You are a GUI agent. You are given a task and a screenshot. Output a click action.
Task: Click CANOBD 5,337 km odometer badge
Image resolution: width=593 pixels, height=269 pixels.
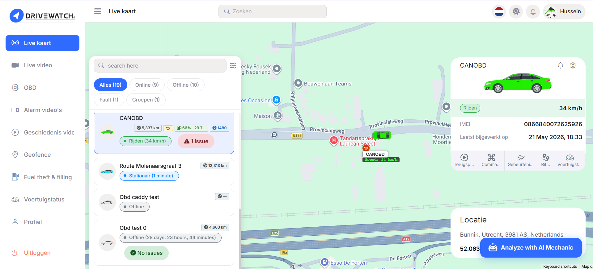[x=148, y=128]
